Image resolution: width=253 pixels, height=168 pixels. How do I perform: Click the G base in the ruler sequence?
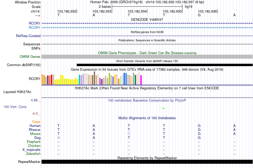(x=199, y=15)
